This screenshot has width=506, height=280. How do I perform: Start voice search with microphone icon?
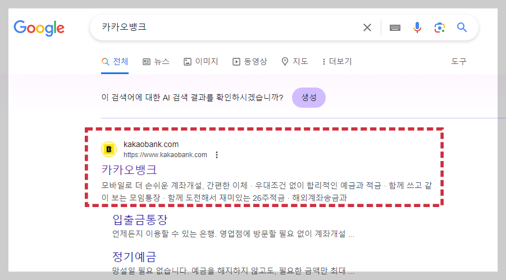(417, 27)
